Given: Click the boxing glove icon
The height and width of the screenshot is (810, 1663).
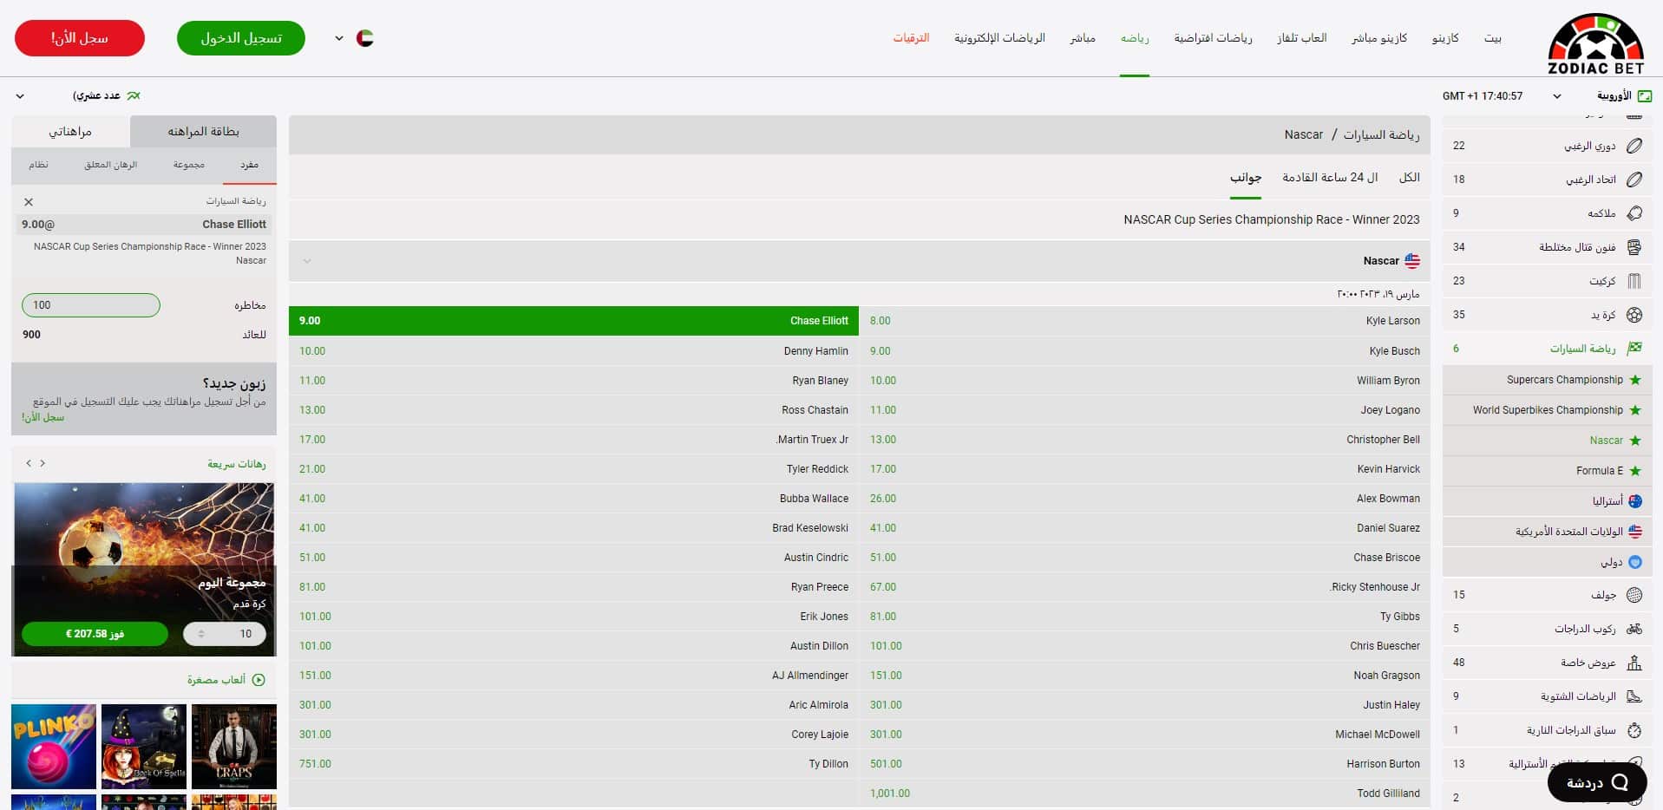Looking at the screenshot, I should pos(1634,213).
